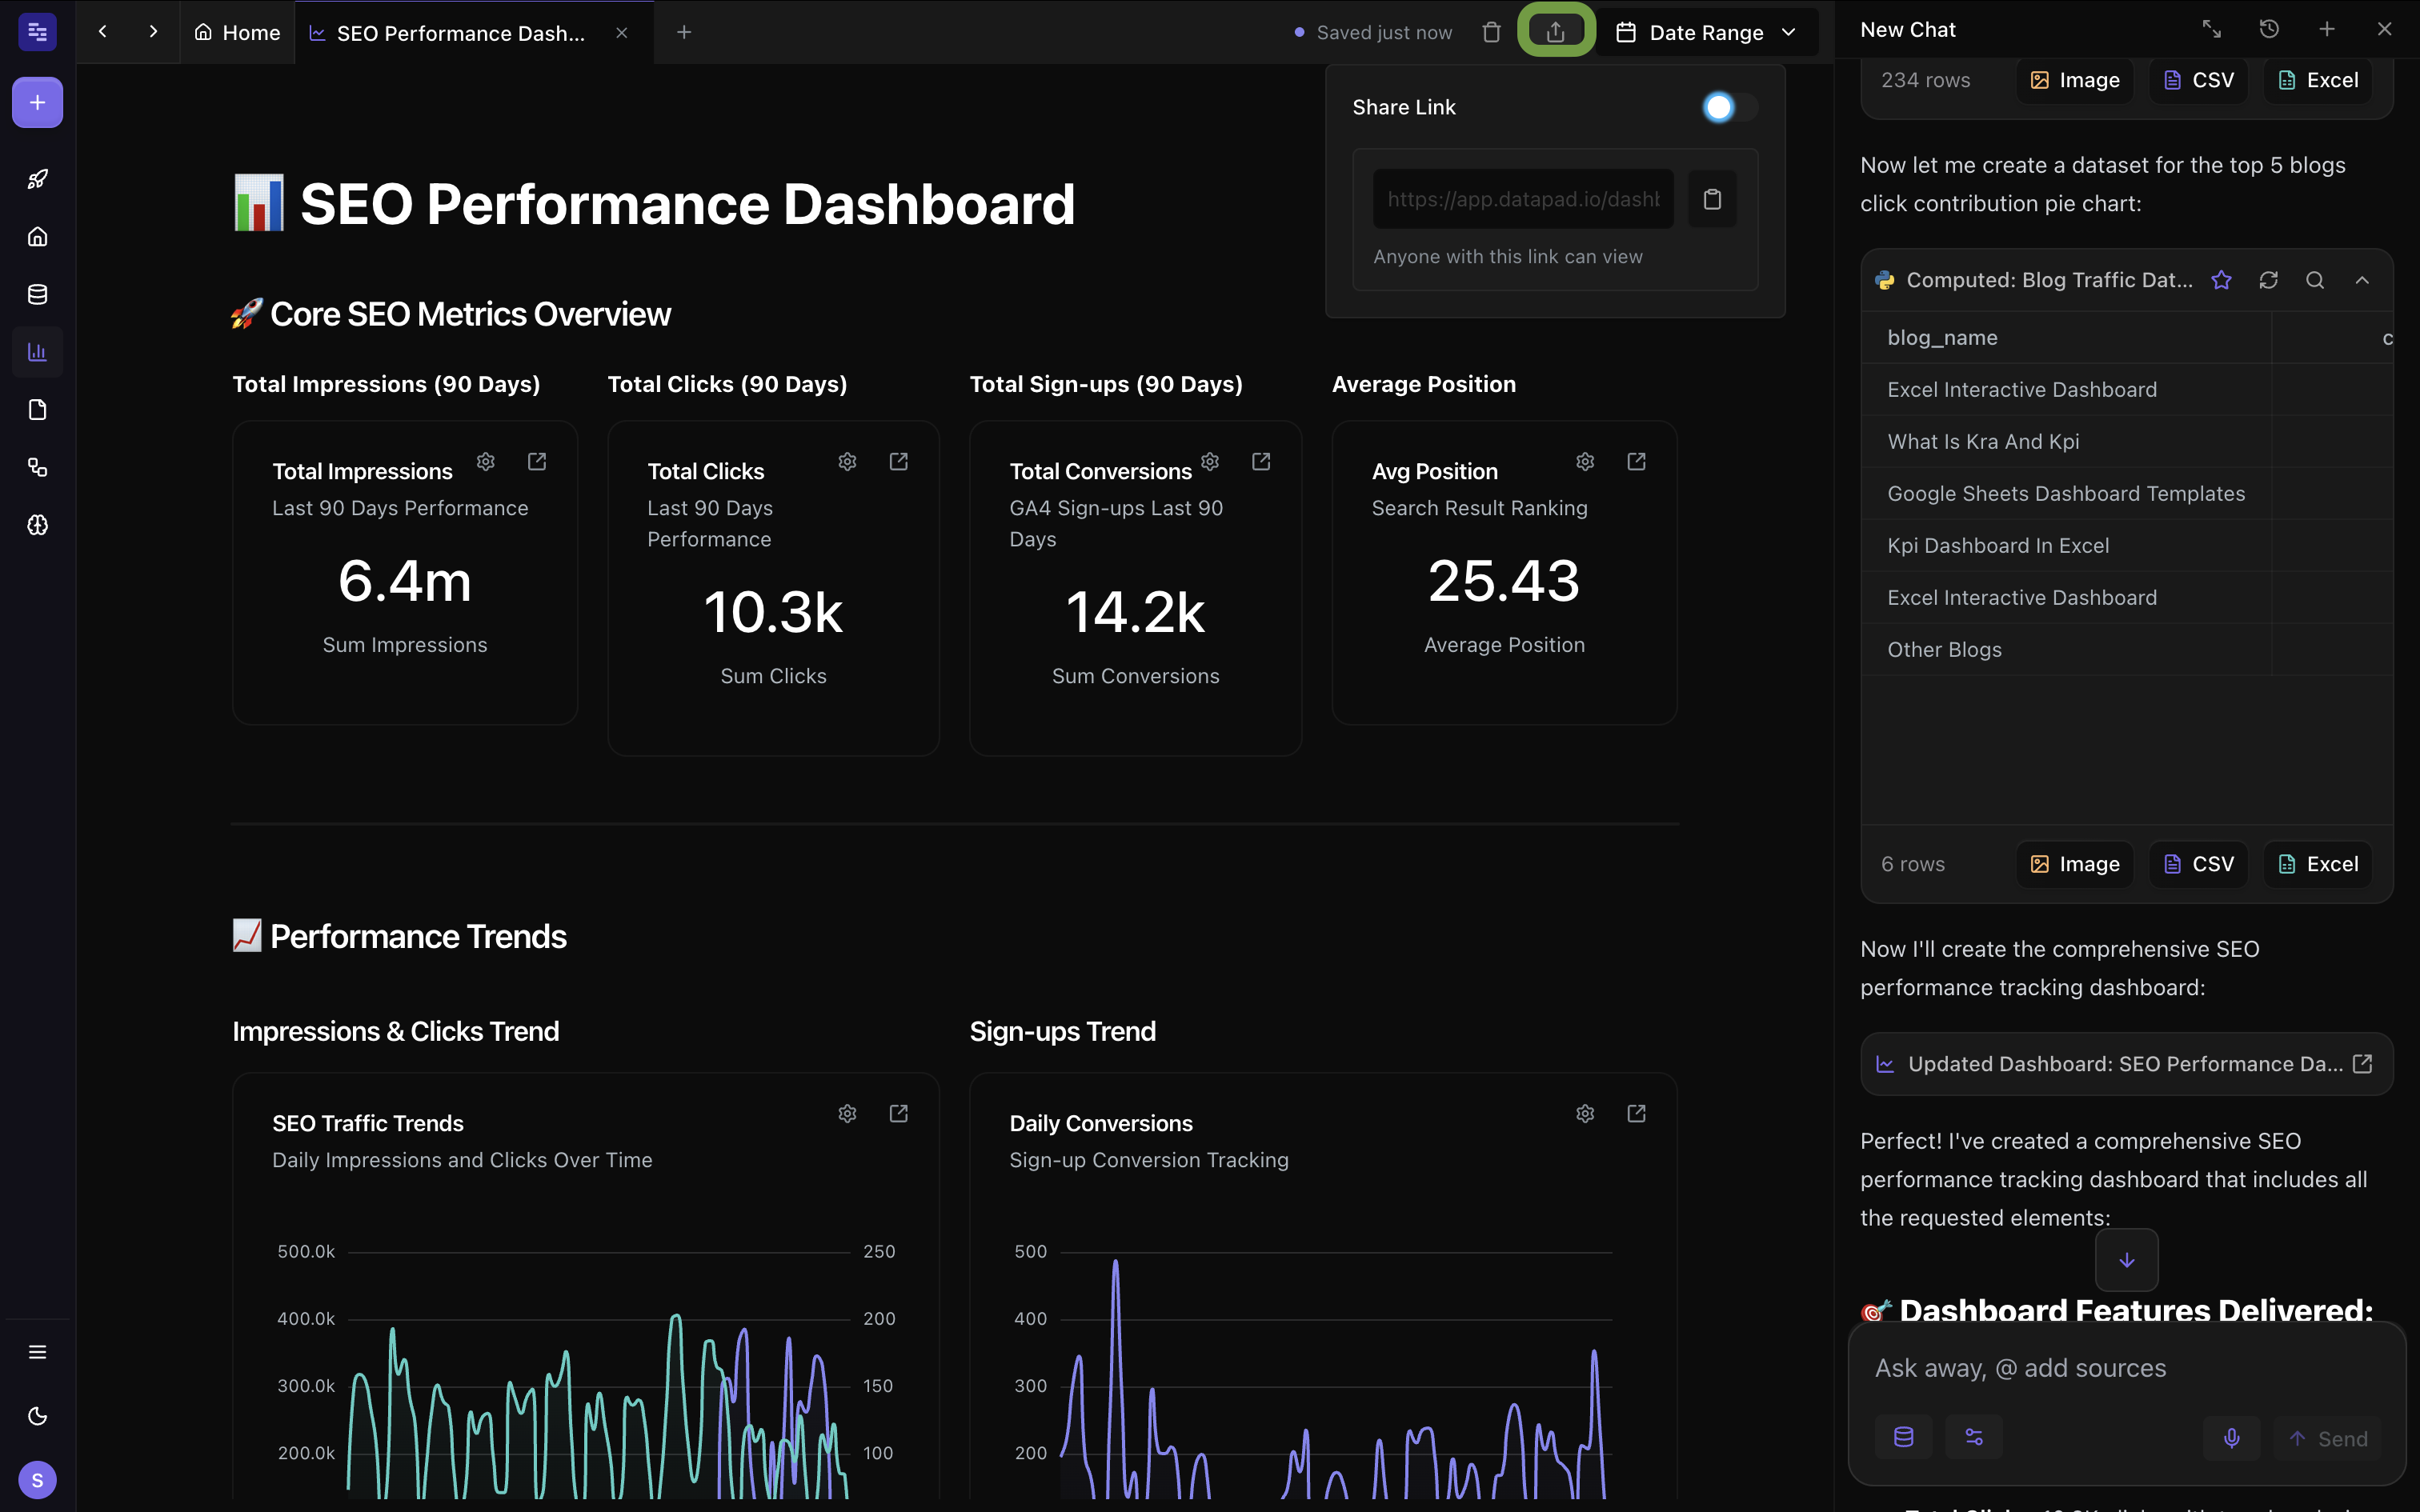The height and width of the screenshot is (1512, 2420).
Task: Open the database section in the left sidebar
Action: pos(37,294)
